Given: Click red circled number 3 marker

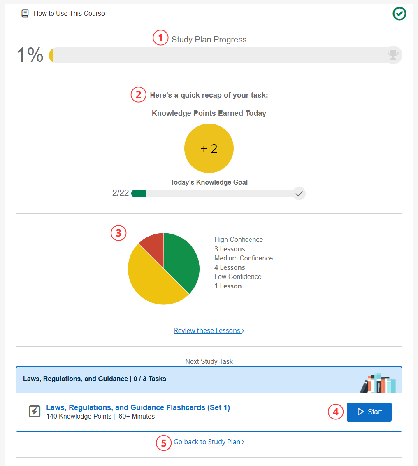Looking at the screenshot, I should click(118, 233).
